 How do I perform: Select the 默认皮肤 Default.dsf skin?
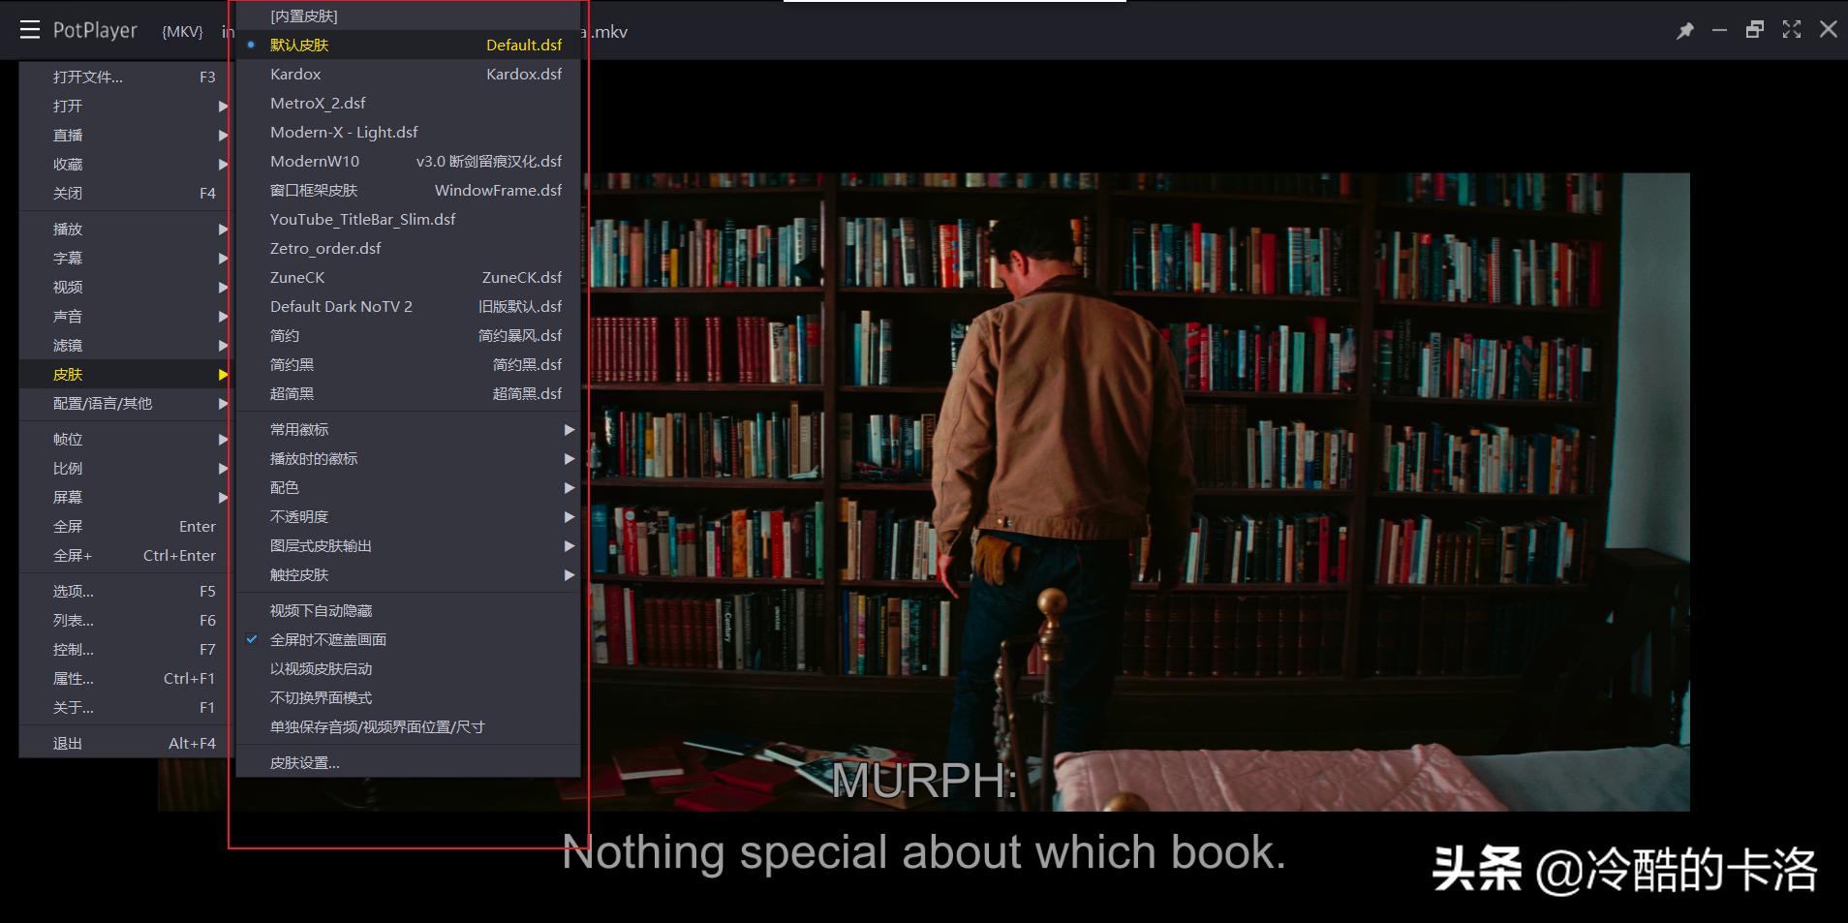(x=408, y=45)
